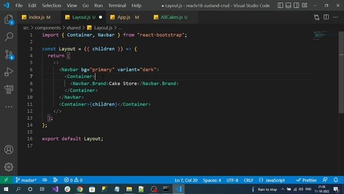
Task: Open the notifications bell icon
Action: pyautogui.click(x=335, y=180)
